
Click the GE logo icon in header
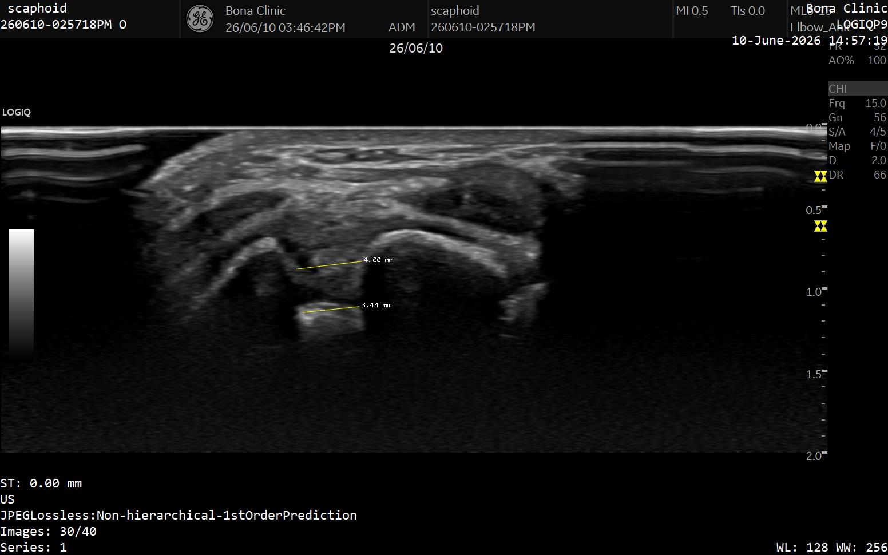pyautogui.click(x=200, y=19)
